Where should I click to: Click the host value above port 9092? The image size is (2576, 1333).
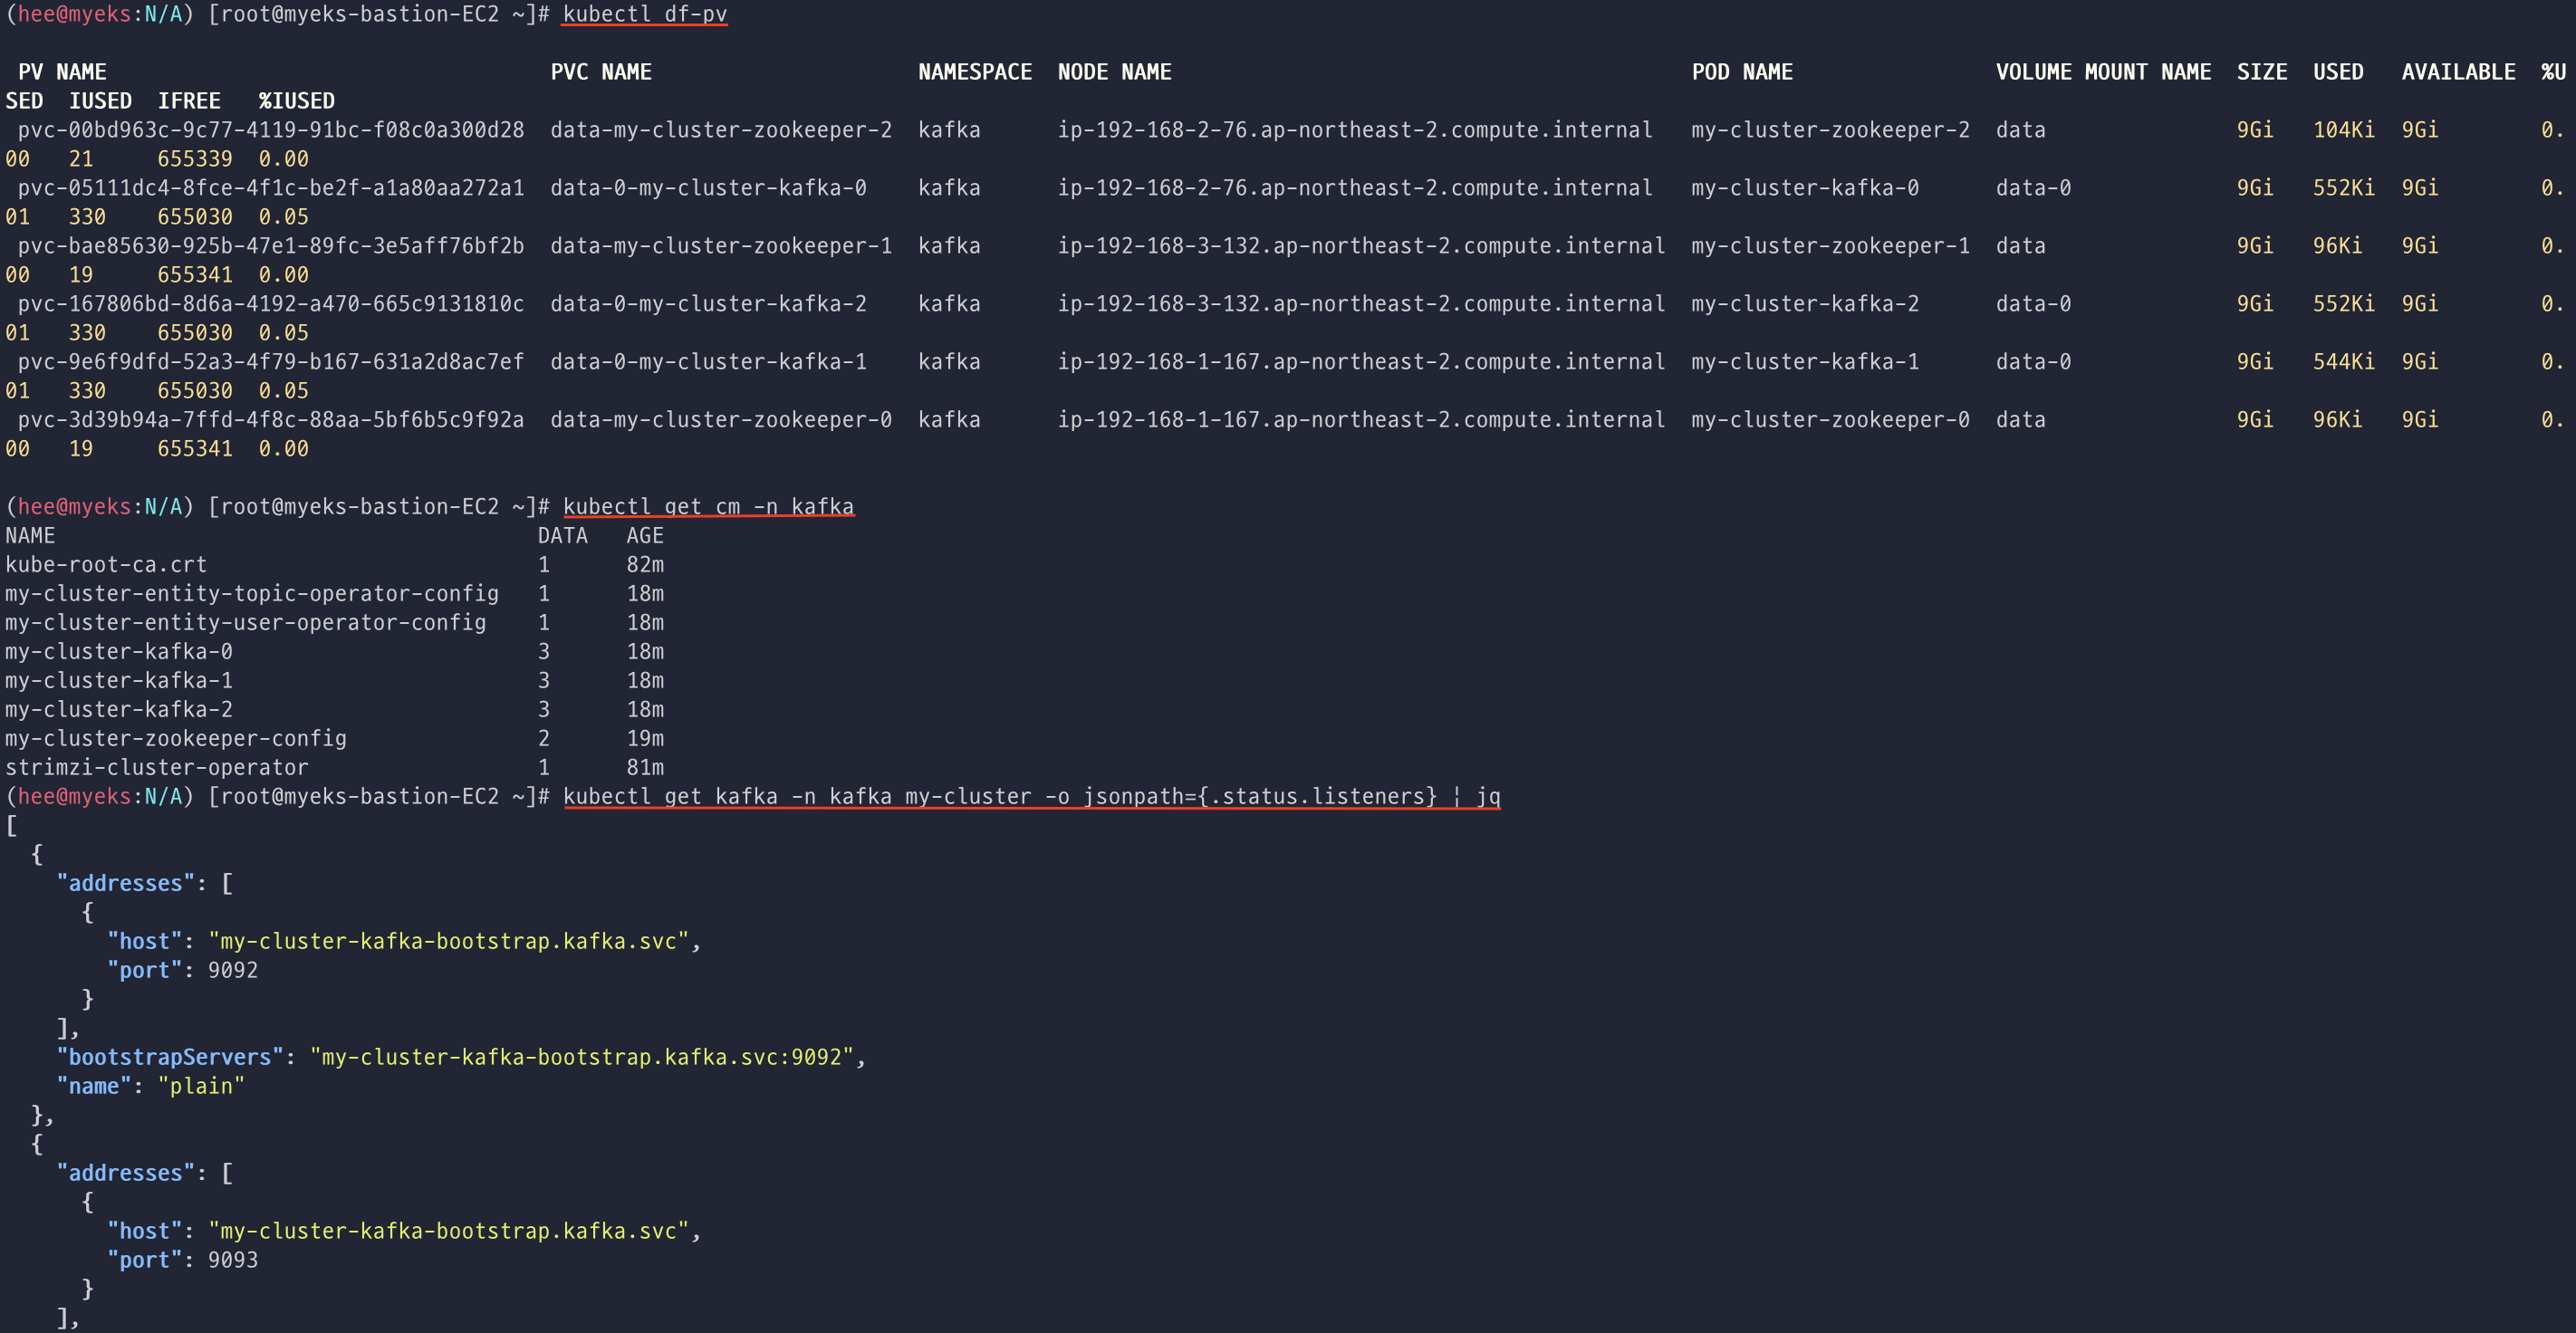coord(449,941)
